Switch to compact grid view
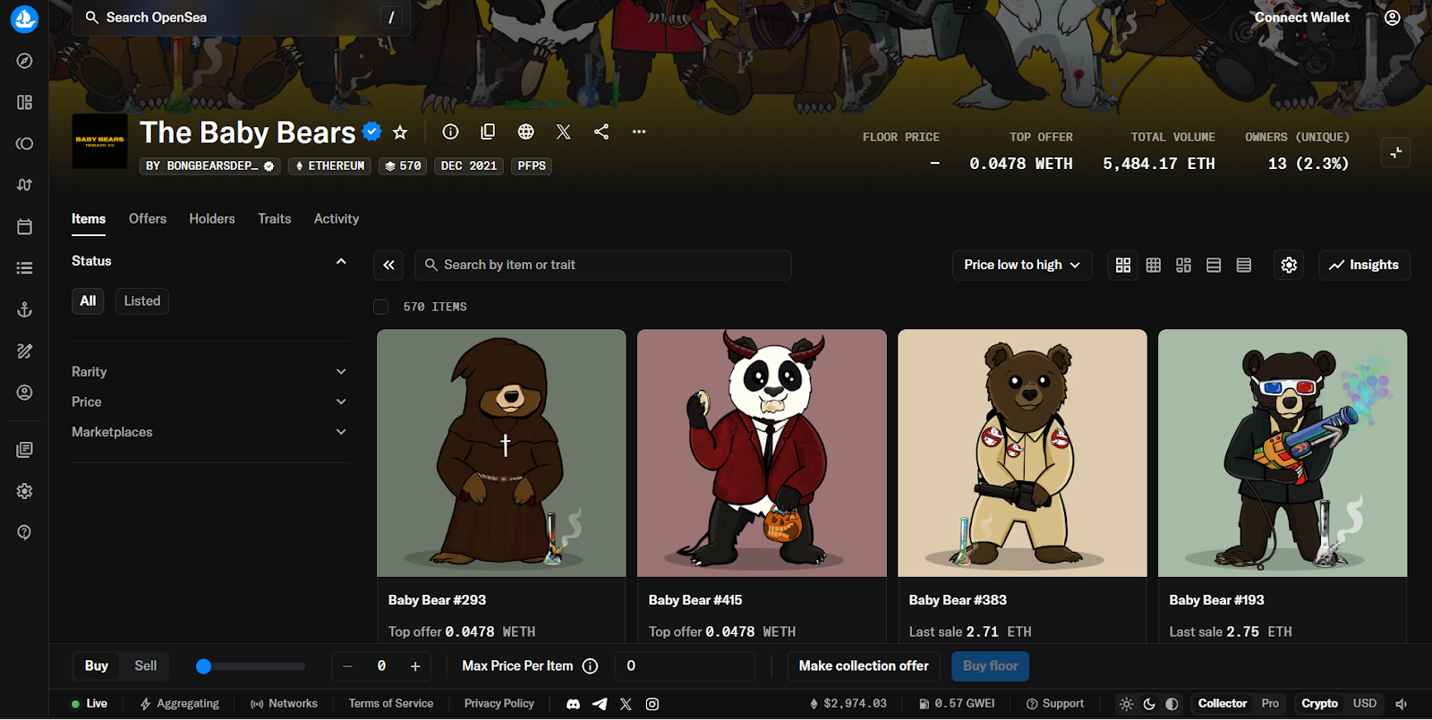Screen dimensions: 1432x720 pos(1154,265)
